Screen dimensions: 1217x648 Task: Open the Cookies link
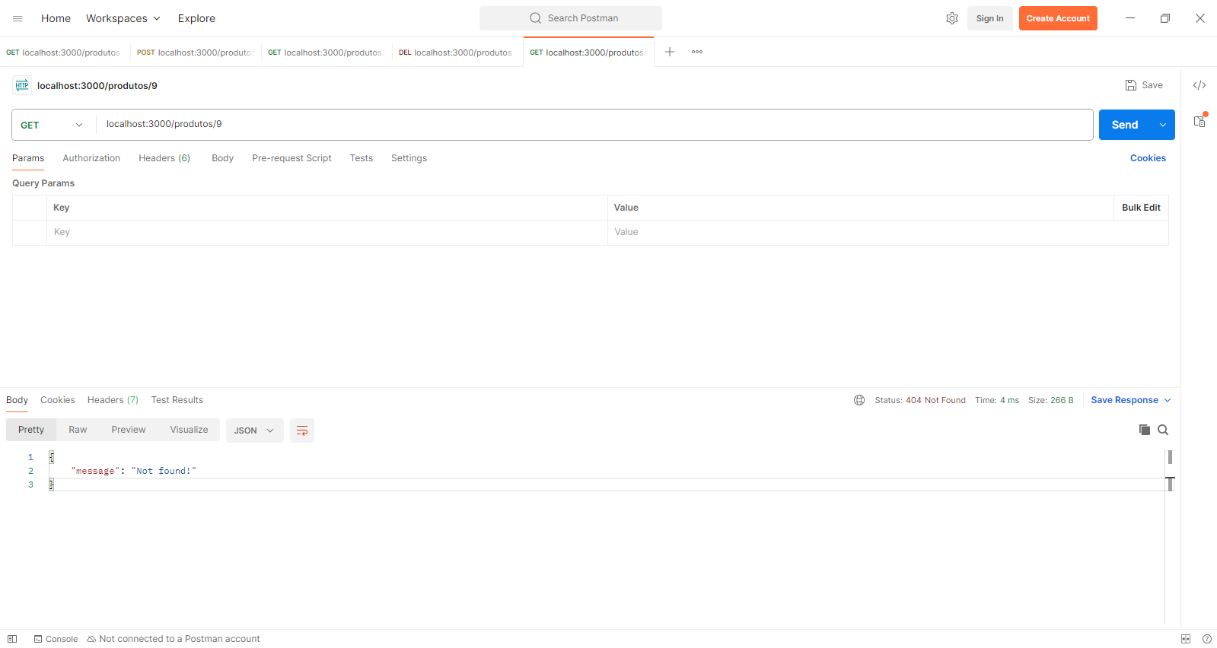[x=1148, y=158]
